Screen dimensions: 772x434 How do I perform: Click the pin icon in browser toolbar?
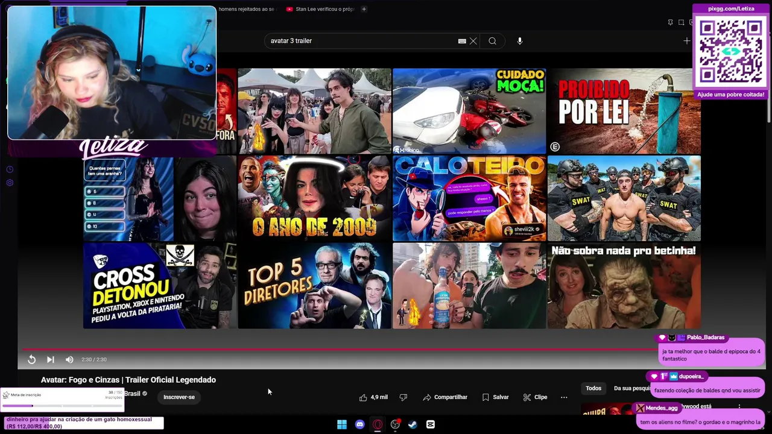670,22
